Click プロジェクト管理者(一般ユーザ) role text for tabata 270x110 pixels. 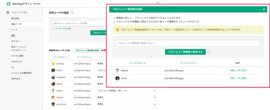point(113,91)
